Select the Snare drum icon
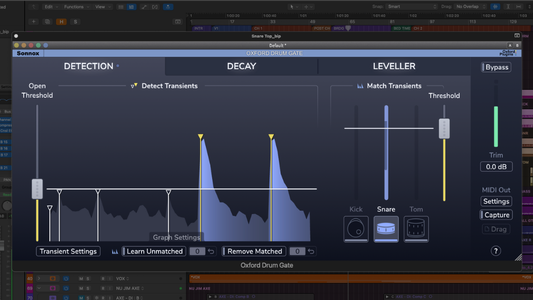This screenshot has height=300, width=533. point(386,229)
